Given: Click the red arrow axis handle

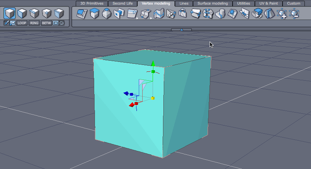Looking at the screenshot, I should (131, 105).
